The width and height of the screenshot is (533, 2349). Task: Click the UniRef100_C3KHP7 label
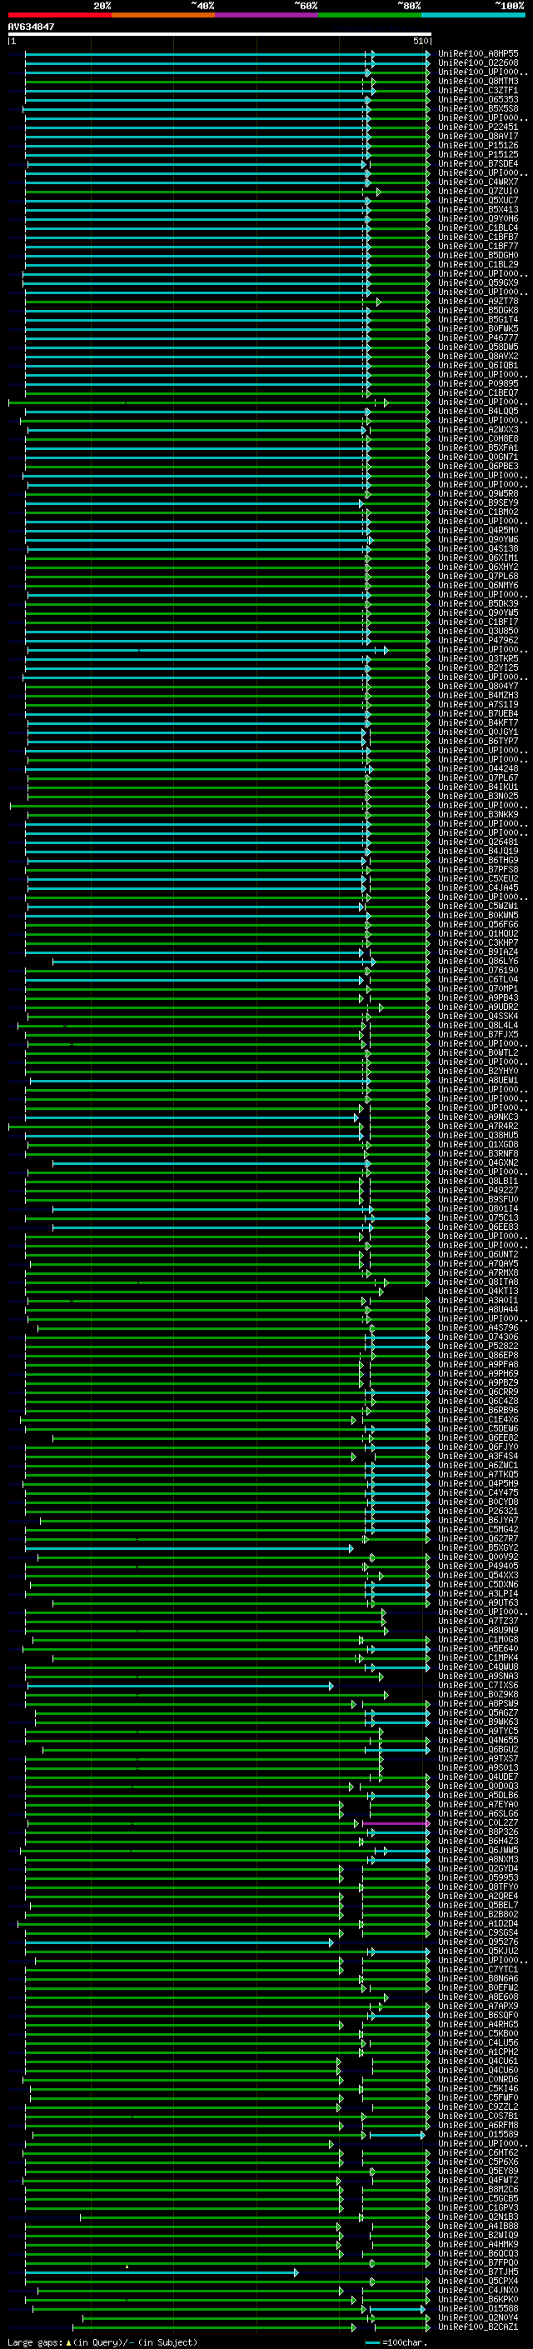pos(477,942)
